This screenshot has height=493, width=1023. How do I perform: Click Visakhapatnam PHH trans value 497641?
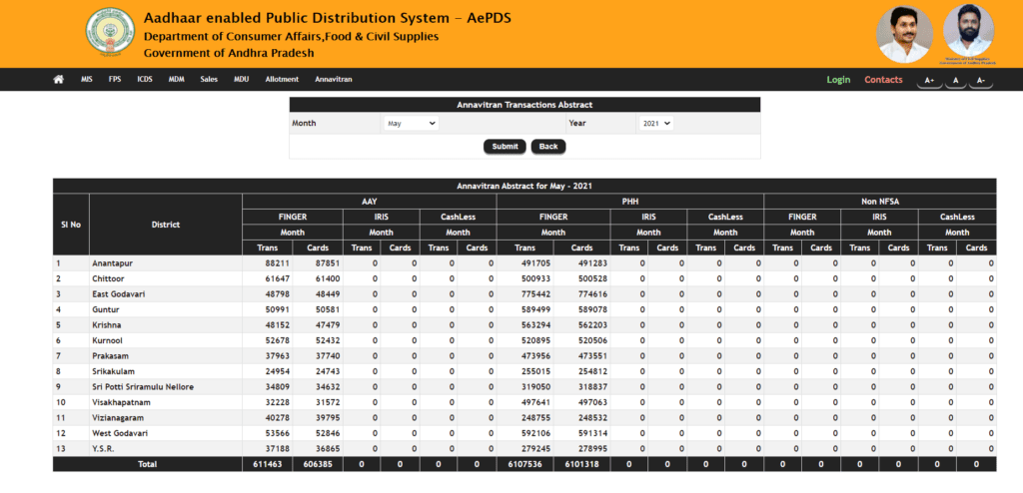point(535,402)
